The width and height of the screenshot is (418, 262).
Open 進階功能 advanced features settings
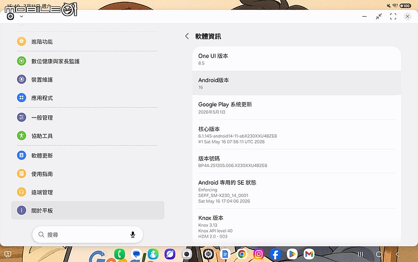pyautogui.click(x=87, y=41)
